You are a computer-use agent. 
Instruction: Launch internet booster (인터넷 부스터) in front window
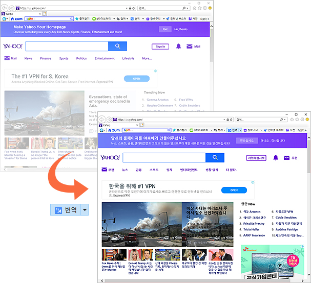(273, 130)
